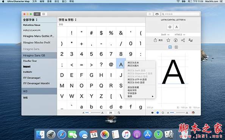Screen dimensions: 225x140
Task: Click the glyph size field showing 29
Action: point(111,113)
